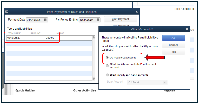Open Payment Date calendar picker icon
Viewport: 198px width, 103px height.
point(45,20)
